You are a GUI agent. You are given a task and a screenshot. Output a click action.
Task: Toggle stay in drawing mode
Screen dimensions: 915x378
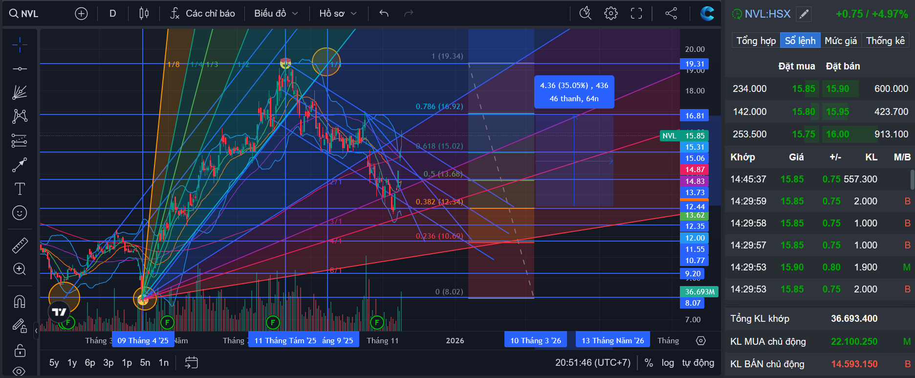(20, 326)
